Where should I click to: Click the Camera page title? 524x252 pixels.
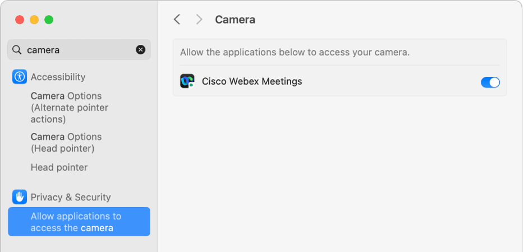point(235,20)
